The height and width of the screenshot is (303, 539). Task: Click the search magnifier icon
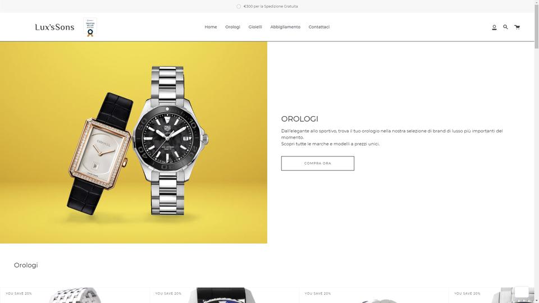[505, 27]
